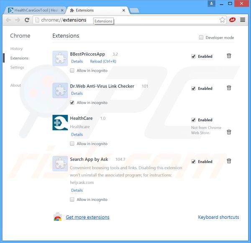The height and width of the screenshot is (243, 251).
Task: Disable BBestPriiccesApp via Enabled checkbox
Action: (x=193, y=57)
